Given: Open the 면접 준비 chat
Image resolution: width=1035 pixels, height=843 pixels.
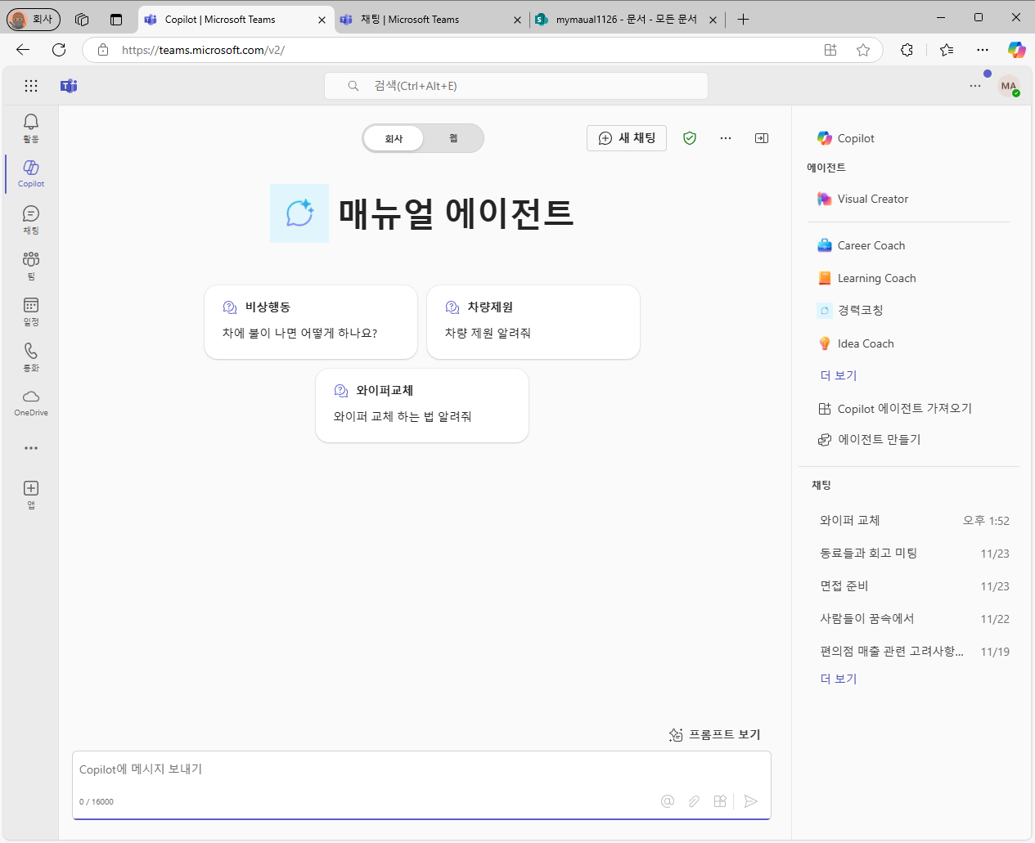Looking at the screenshot, I should coord(914,586).
